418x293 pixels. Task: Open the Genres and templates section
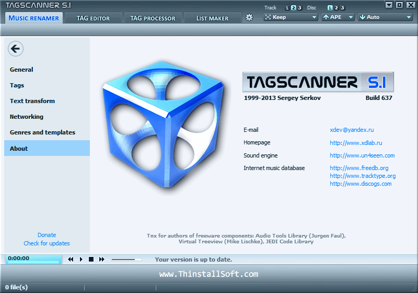point(42,132)
